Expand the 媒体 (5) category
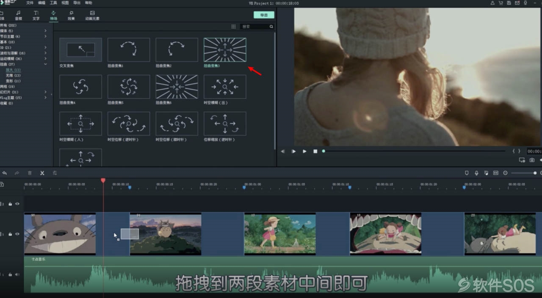This screenshot has width=542, height=298. [x=45, y=31]
